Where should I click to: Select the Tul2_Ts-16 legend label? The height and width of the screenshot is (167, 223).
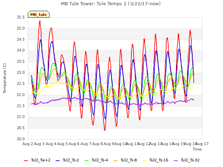[x=159, y=160]
